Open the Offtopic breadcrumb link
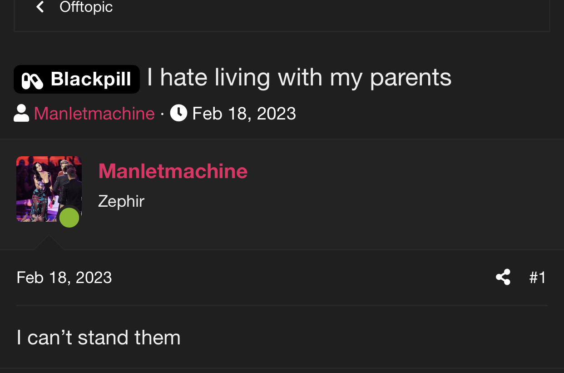This screenshot has width=564, height=373. (86, 7)
